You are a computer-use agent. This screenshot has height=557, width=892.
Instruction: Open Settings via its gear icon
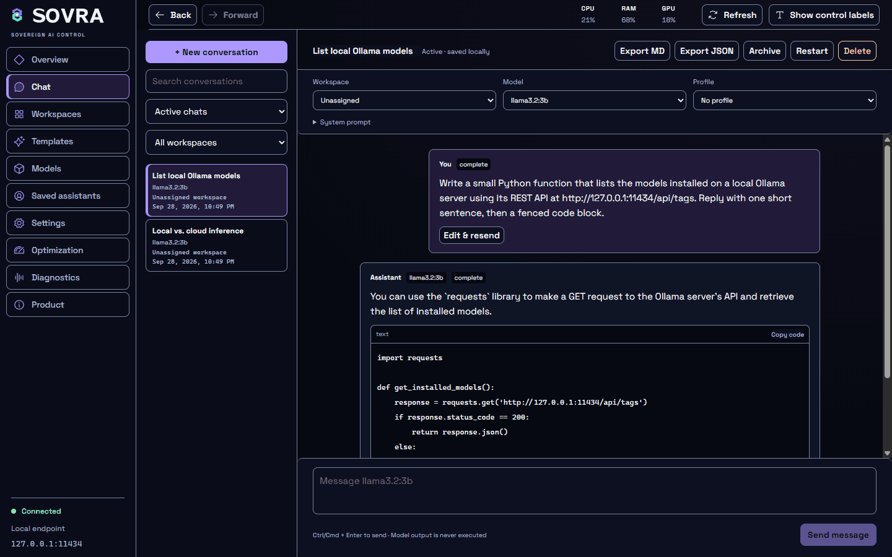pos(19,223)
